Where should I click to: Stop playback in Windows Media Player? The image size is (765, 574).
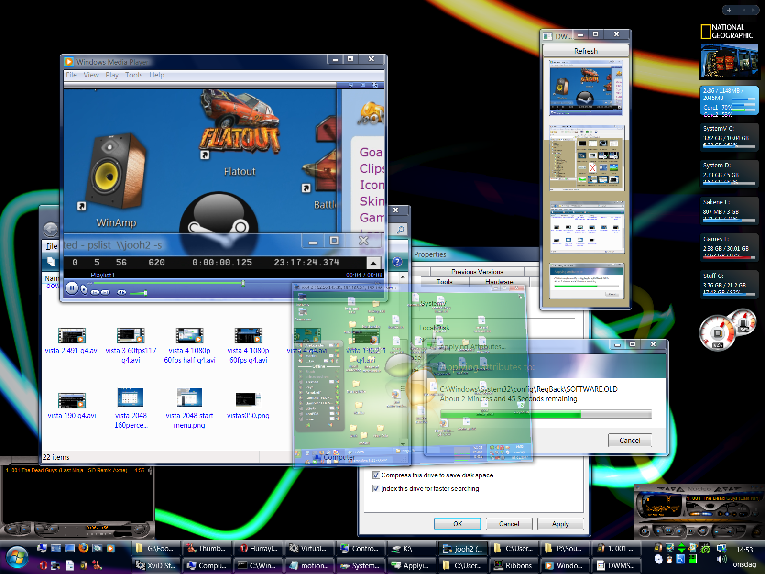[x=84, y=290]
